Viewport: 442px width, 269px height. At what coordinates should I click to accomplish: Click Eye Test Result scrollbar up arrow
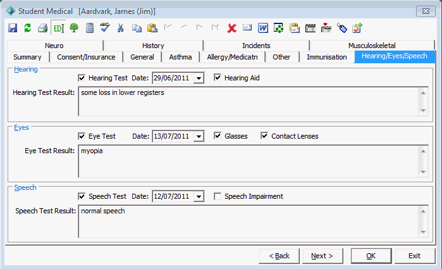click(x=423, y=151)
